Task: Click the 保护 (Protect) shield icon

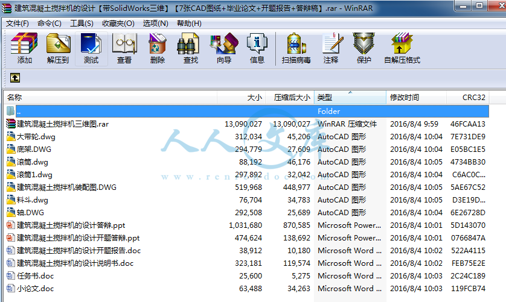Action: tap(363, 43)
